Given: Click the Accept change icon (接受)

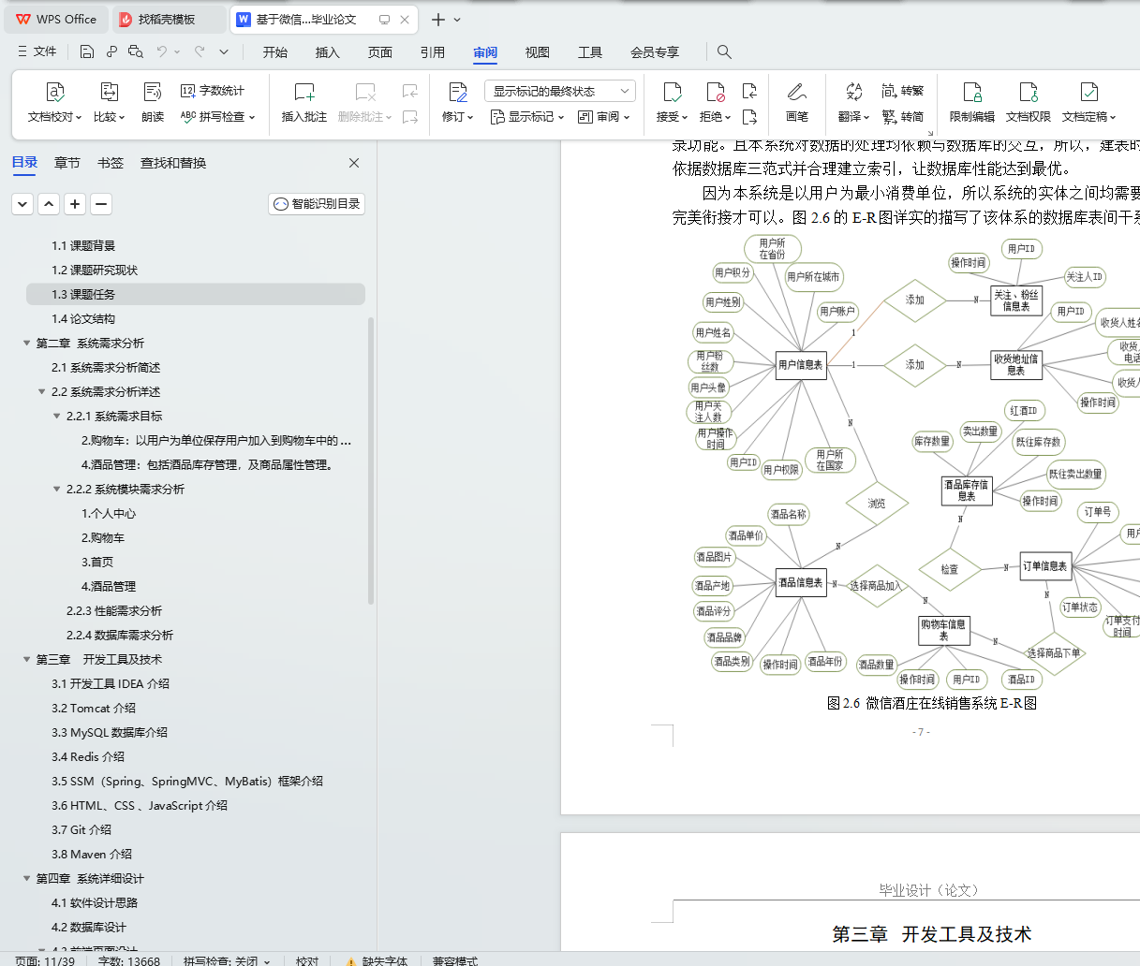Looking at the screenshot, I should click(x=673, y=92).
